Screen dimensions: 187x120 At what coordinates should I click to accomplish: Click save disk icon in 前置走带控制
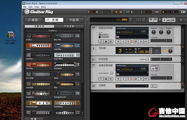click(110, 41)
